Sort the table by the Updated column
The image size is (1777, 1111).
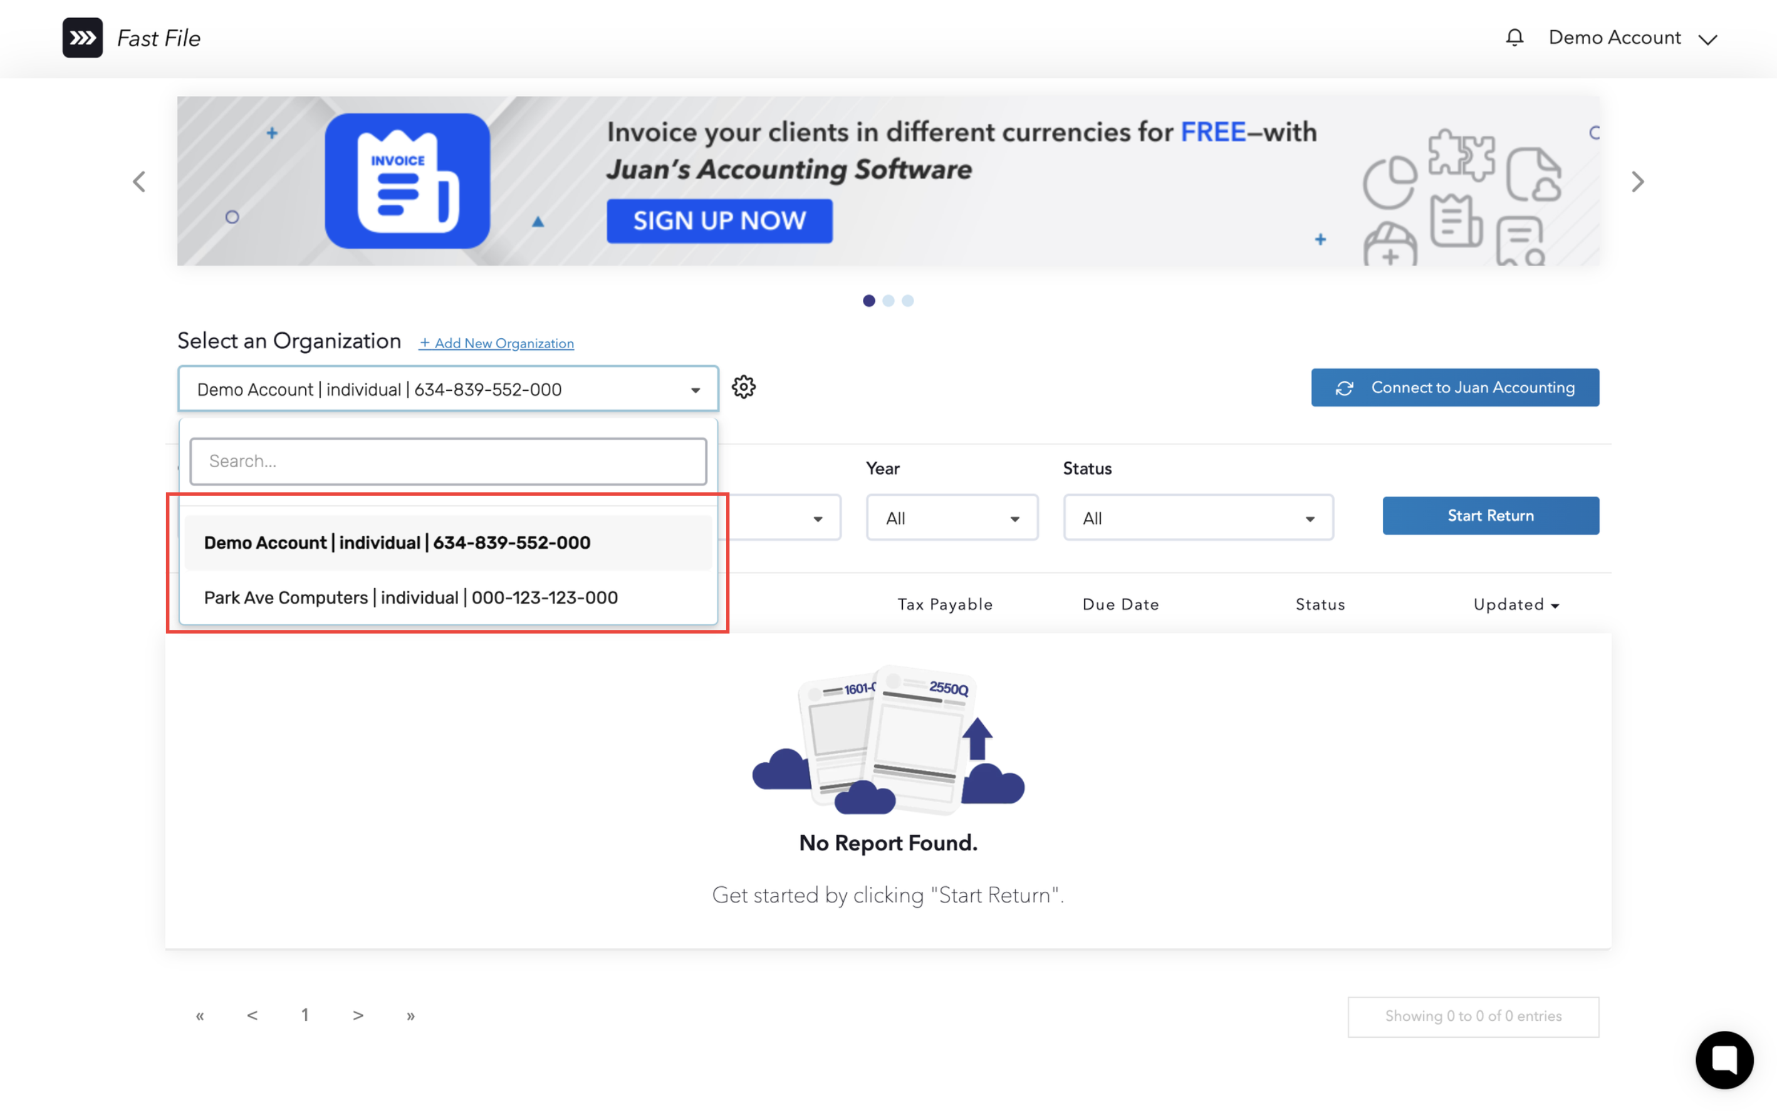click(x=1515, y=604)
